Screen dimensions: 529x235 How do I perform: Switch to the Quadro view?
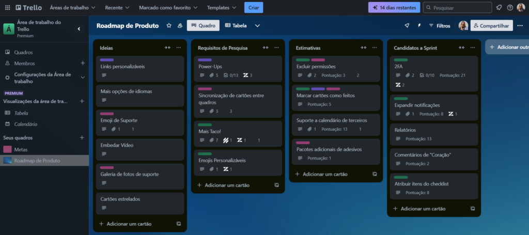click(x=203, y=25)
